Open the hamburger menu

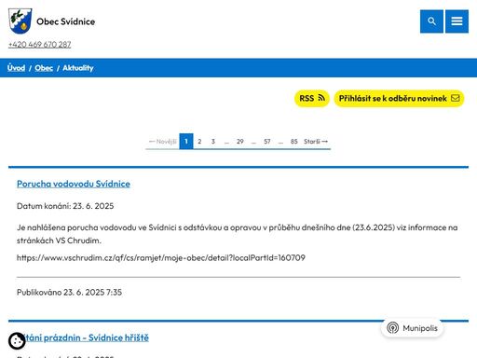tap(457, 21)
